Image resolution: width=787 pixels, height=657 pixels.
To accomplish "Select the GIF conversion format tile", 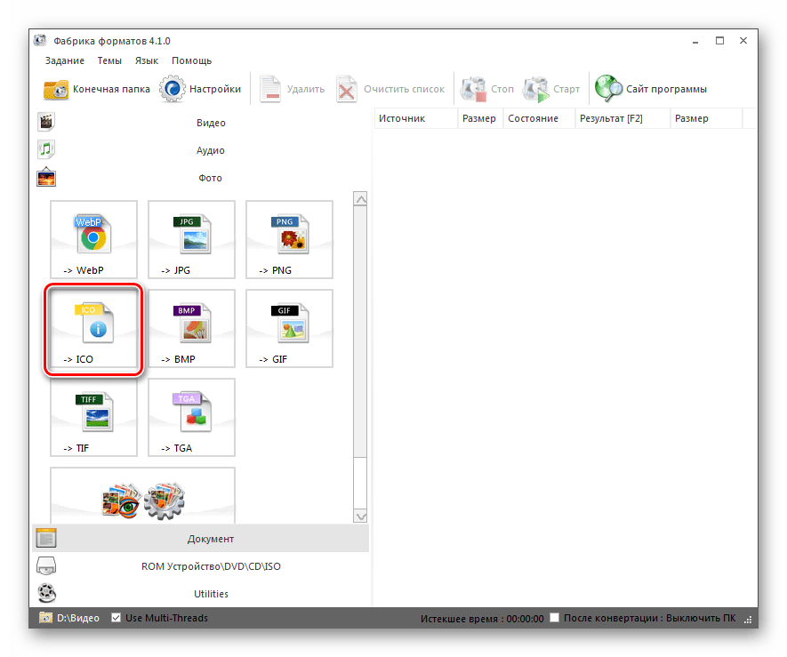I will tap(290, 329).
